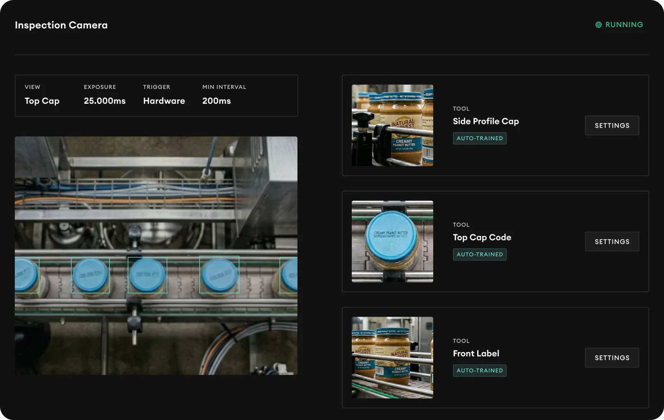Image resolution: width=664 pixels, height=420 pixels.
Task: Click the 25.000ms exposure value
Action: tap(104, 101)
